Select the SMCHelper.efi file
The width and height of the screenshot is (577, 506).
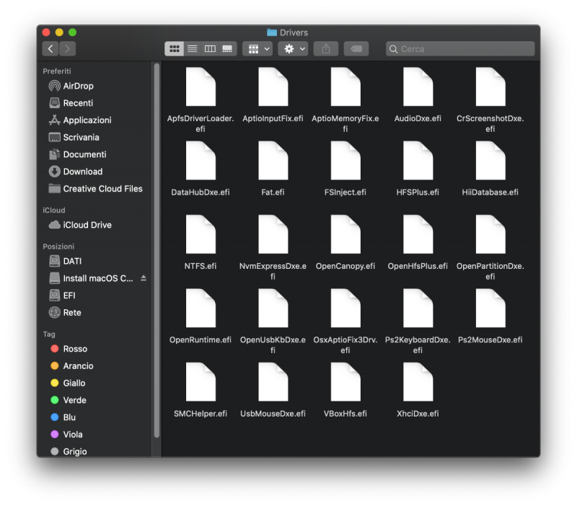(201, 390)
